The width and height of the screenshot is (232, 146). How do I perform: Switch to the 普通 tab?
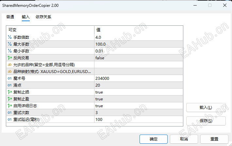pos(10,17)
